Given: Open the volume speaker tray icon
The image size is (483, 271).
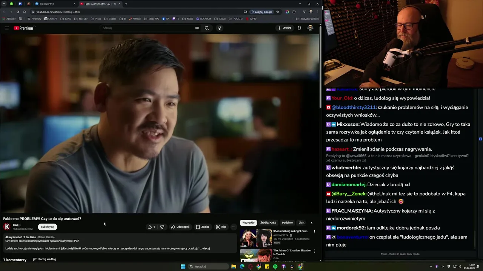Looking at the screenshot, I should click(x=460, y=266).
